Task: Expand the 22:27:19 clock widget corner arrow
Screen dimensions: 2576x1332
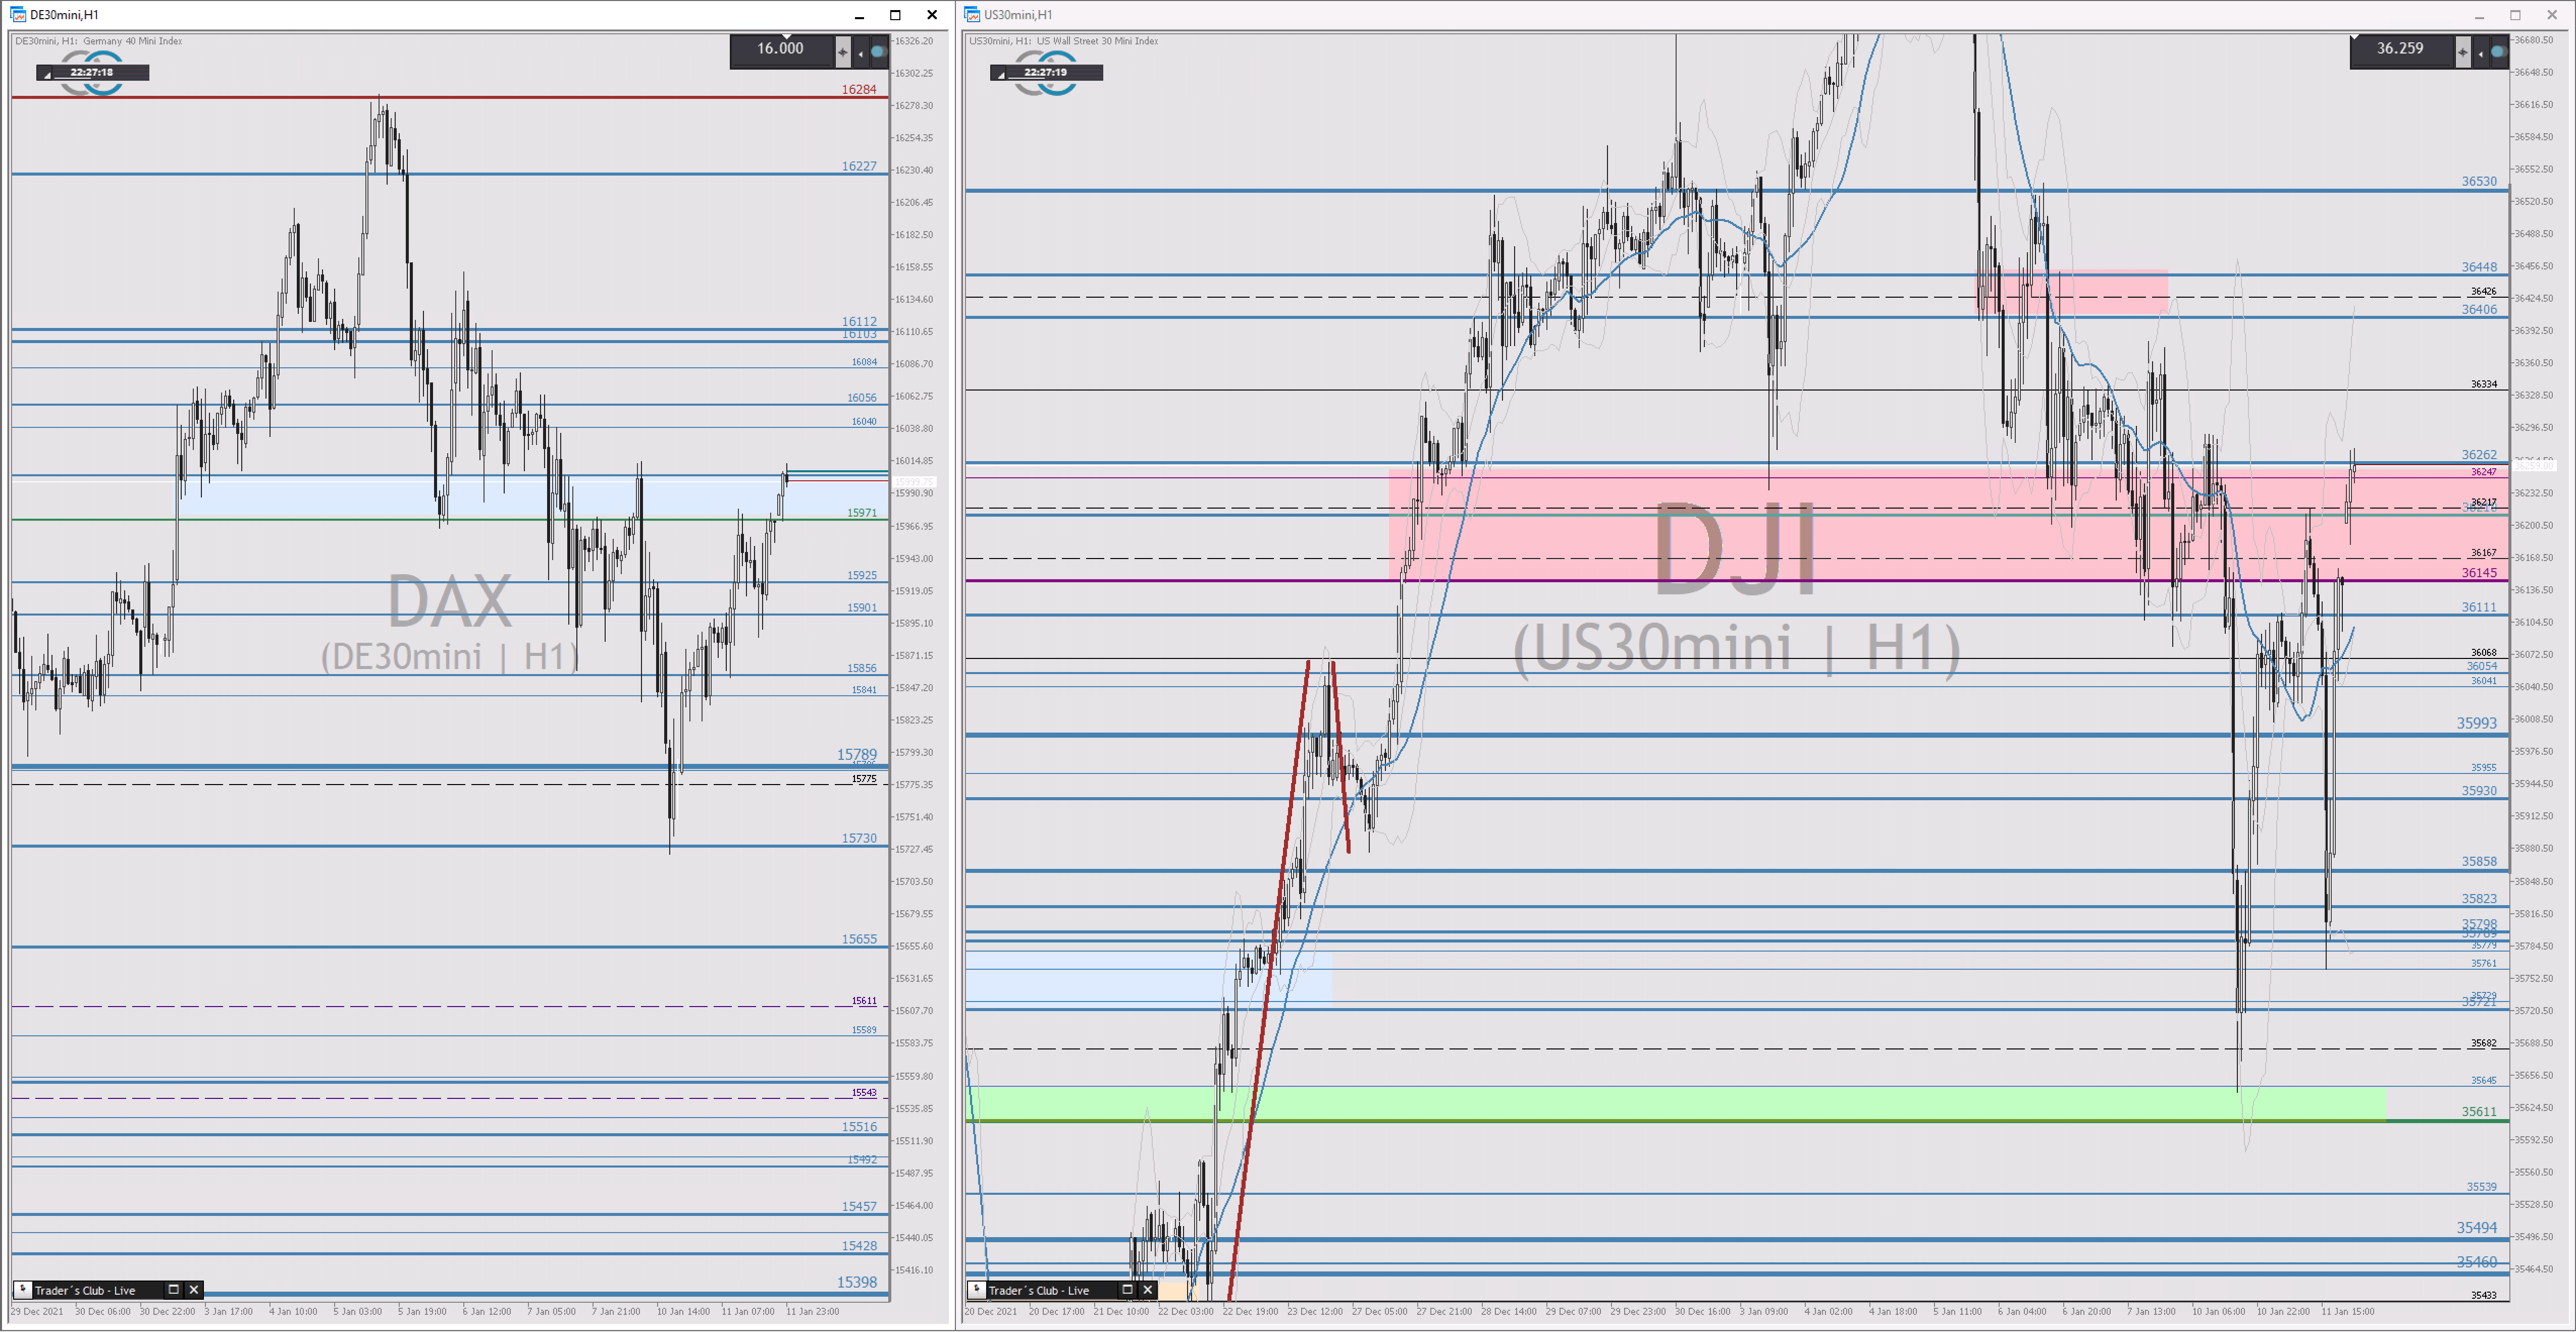Action: click(1000, 75)
